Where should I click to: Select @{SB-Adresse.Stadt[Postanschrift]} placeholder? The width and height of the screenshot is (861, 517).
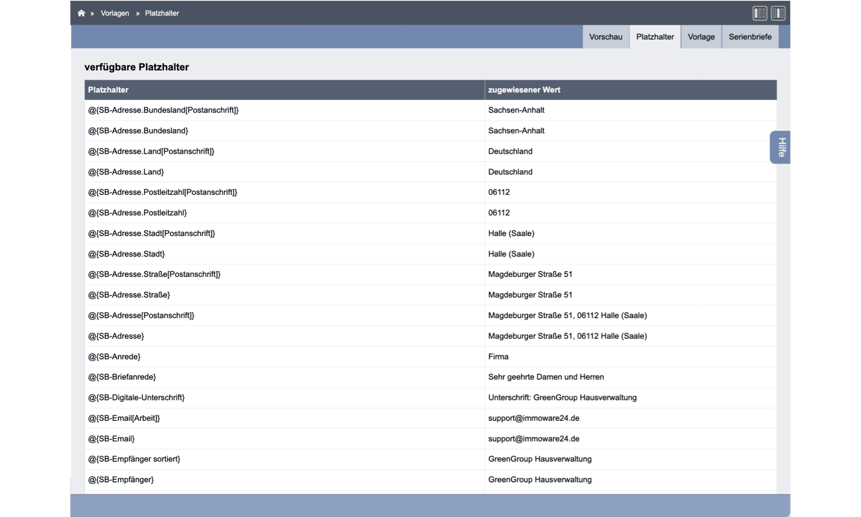point(152,233)
